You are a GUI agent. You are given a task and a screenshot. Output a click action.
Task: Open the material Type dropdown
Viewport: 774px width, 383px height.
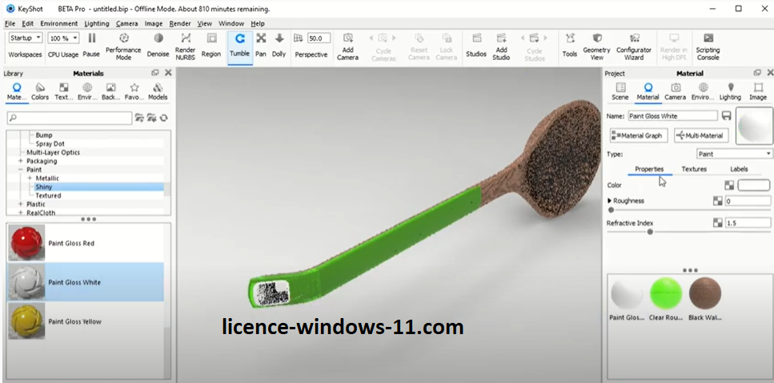(x=734, y=154)
